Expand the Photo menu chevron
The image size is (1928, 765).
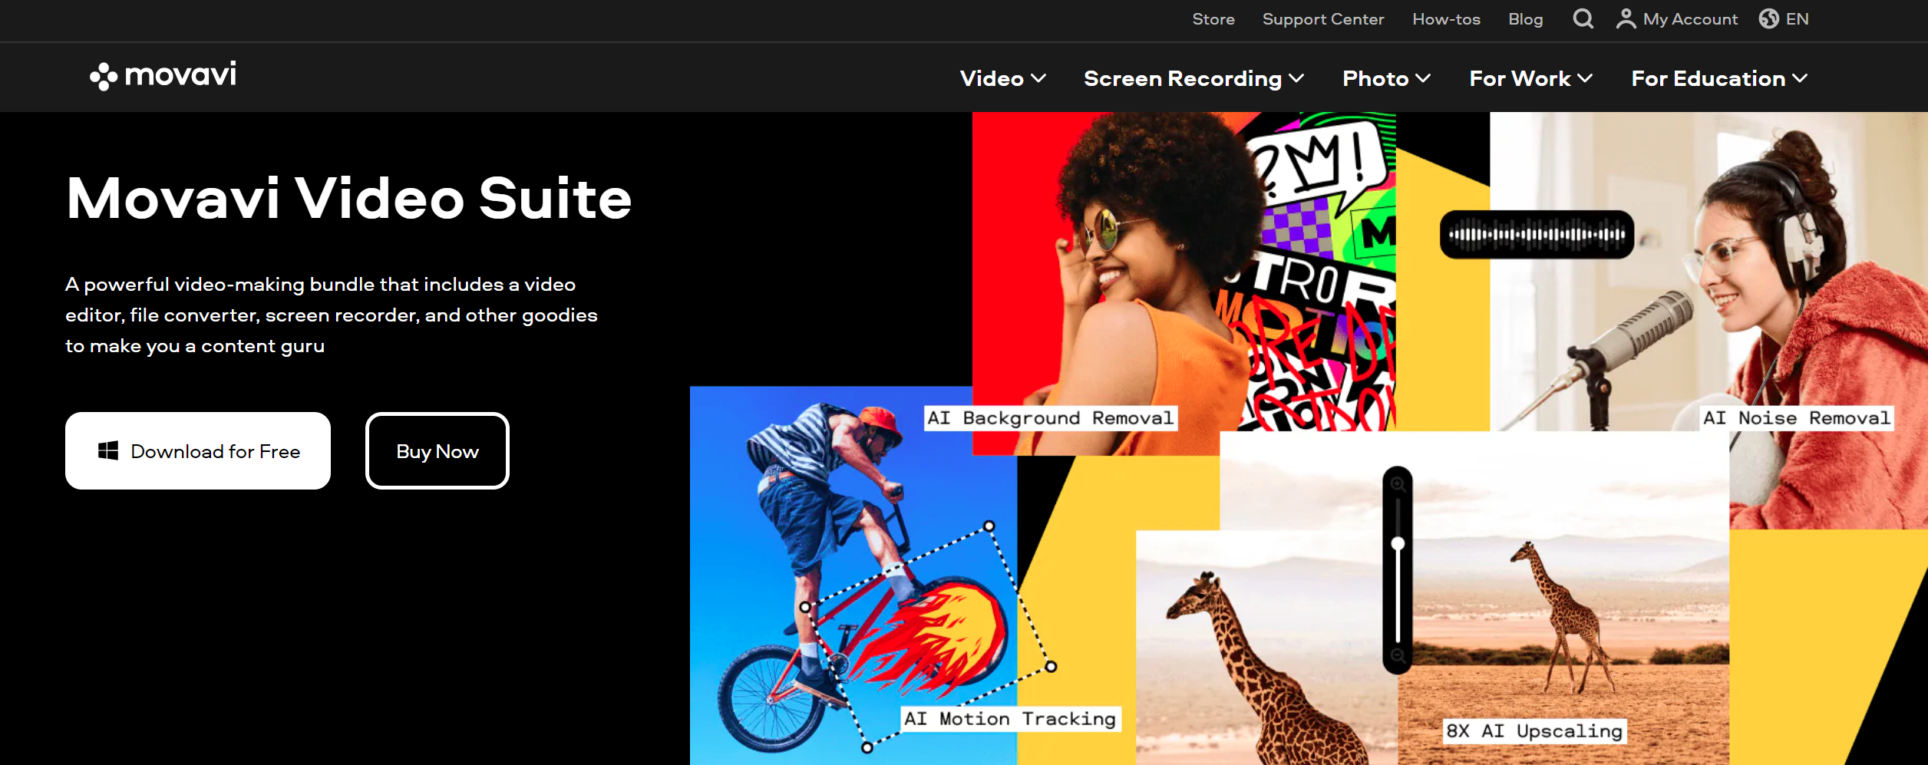pos(1423,78)
